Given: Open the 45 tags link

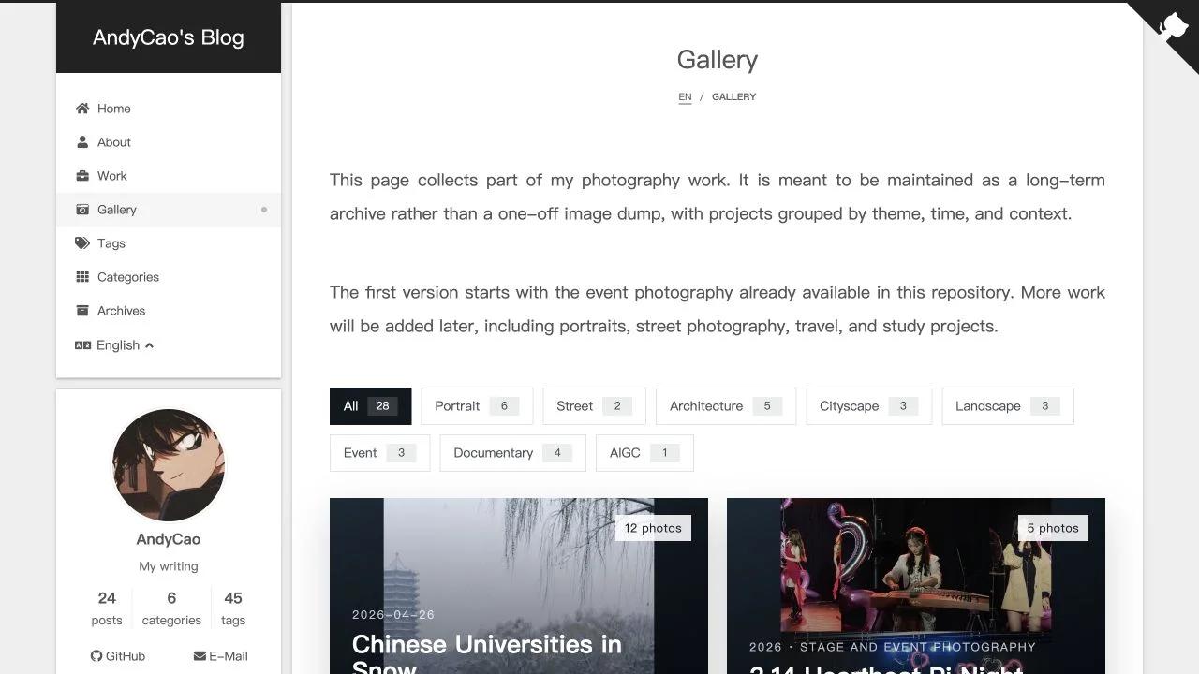Looking at the screenshot, I should 233,608.
